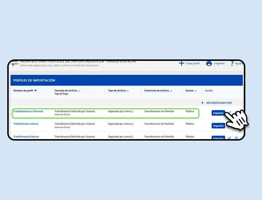Select Público in Transferencia interna row

pos(190,124)
